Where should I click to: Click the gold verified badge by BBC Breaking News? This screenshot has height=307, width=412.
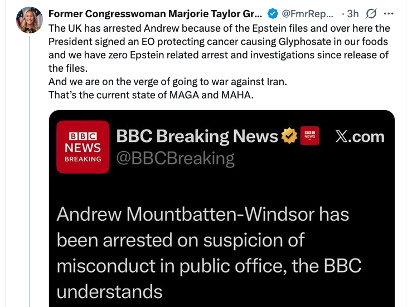pos(289,136)
